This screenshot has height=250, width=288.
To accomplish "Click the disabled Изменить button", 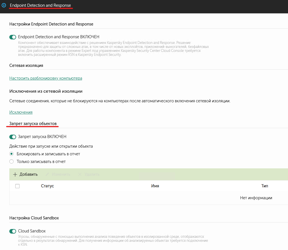I will pyautogui.click(x=58, y=174).
